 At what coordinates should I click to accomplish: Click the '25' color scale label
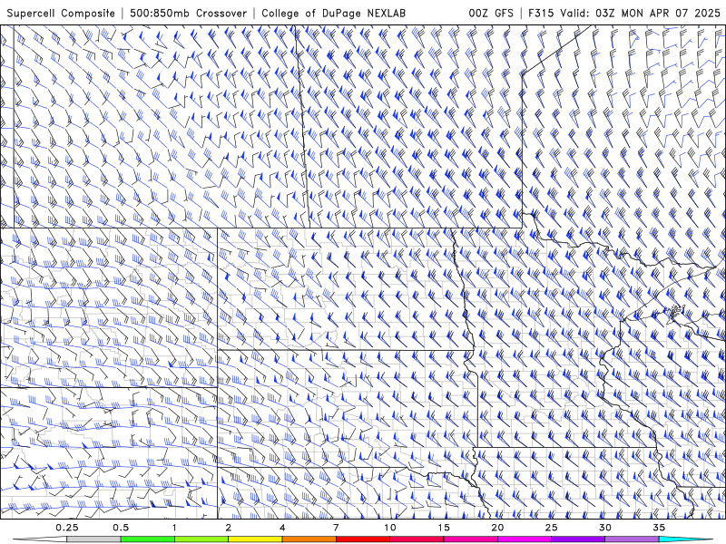(x=551, y=528)
